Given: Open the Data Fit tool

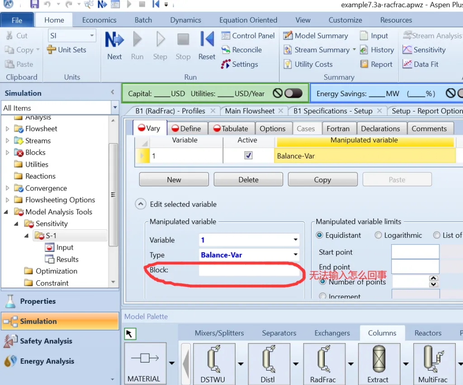Looking at the screenshot, I should point(420,64).
